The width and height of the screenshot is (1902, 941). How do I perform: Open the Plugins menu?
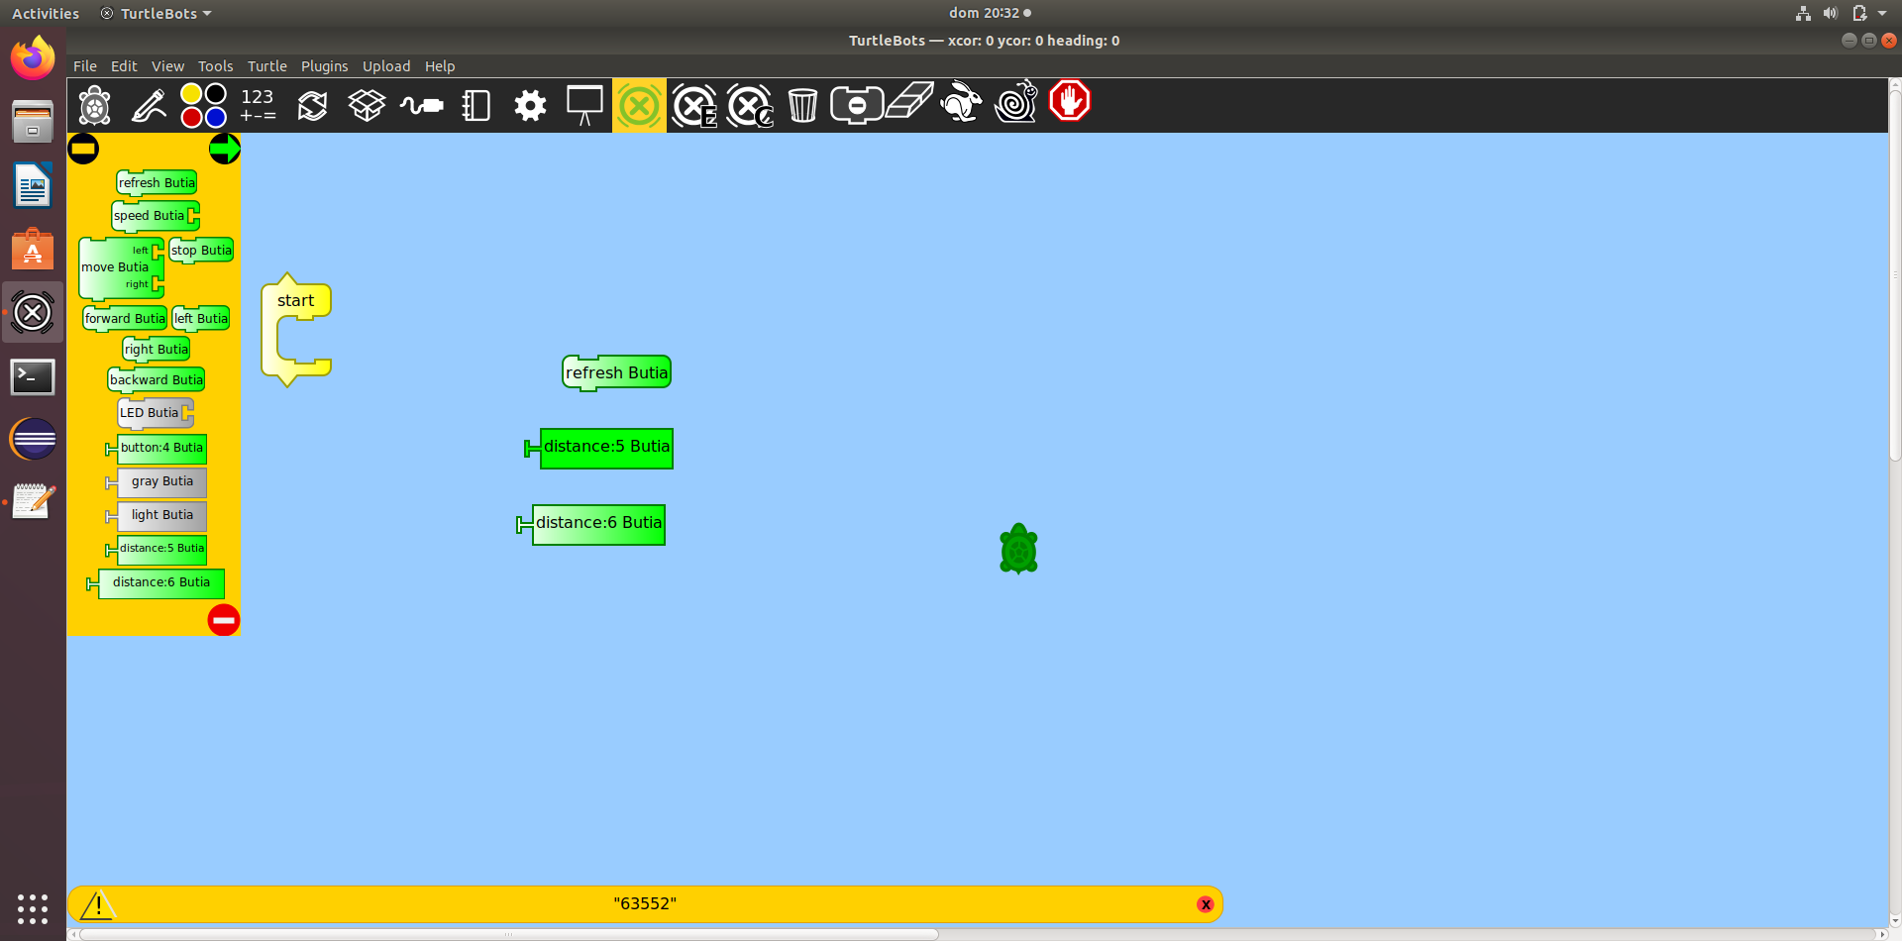tap(325, 66)
